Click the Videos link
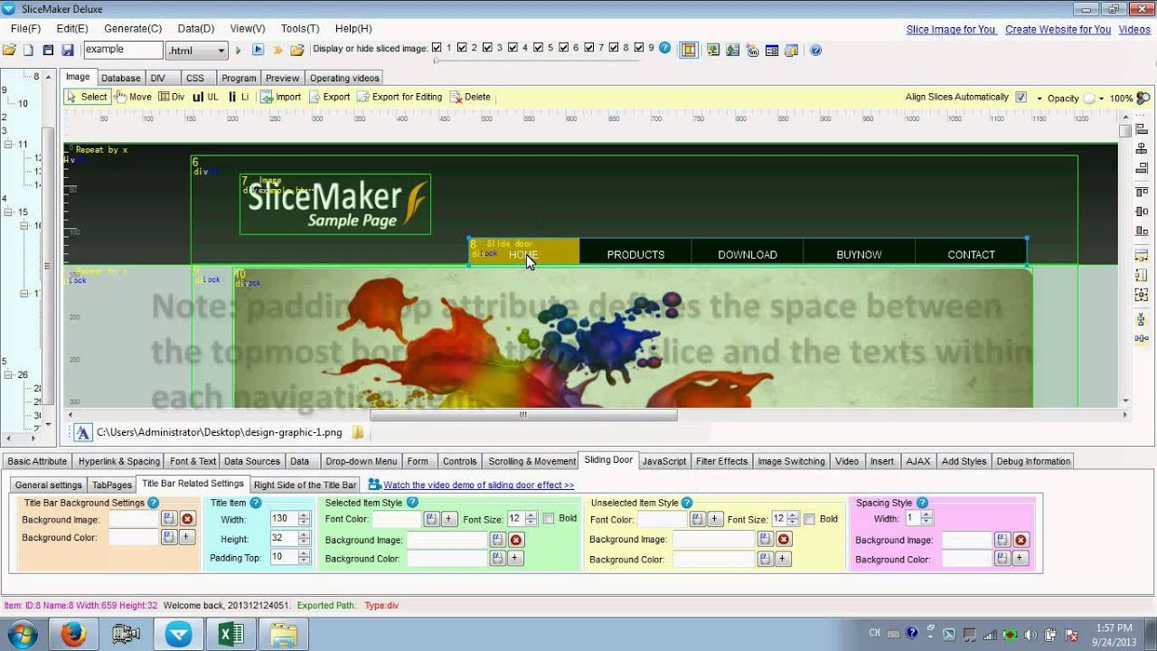Image resolution: width=1157 pixels, height=651 pixels. (x=1134, y=30)
